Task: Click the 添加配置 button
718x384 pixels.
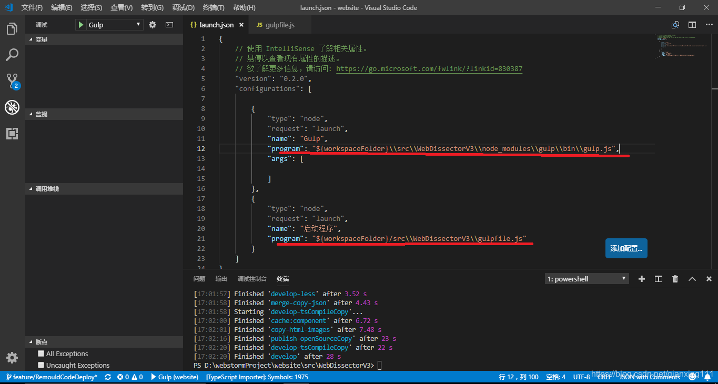Action: click(x=626, y=248)
